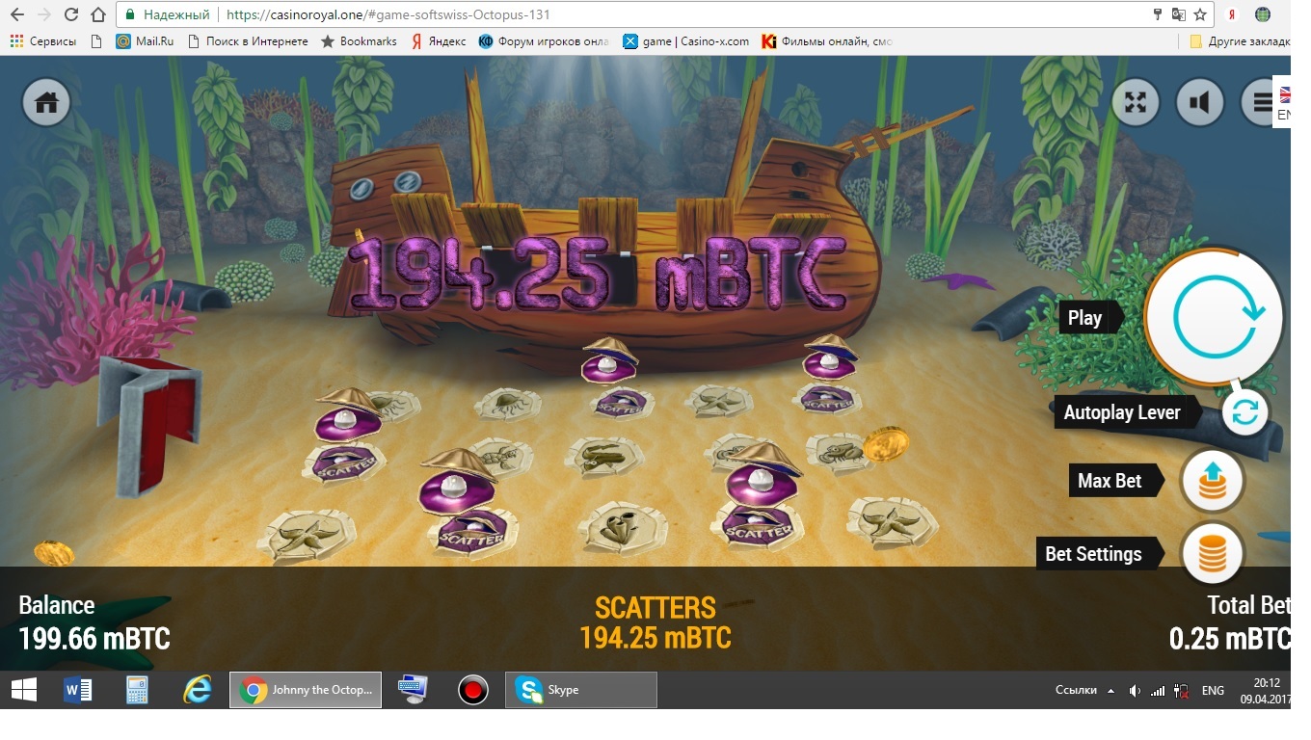
Task: Open the computer icon on the taskbar
Action: (x=413, y=690)
